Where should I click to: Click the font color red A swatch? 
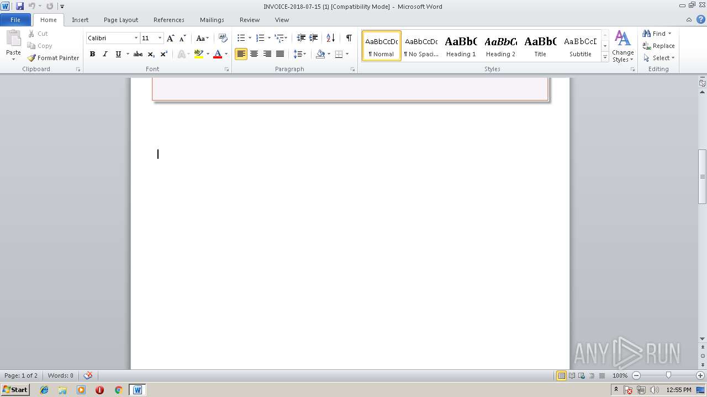coord(218,54)
